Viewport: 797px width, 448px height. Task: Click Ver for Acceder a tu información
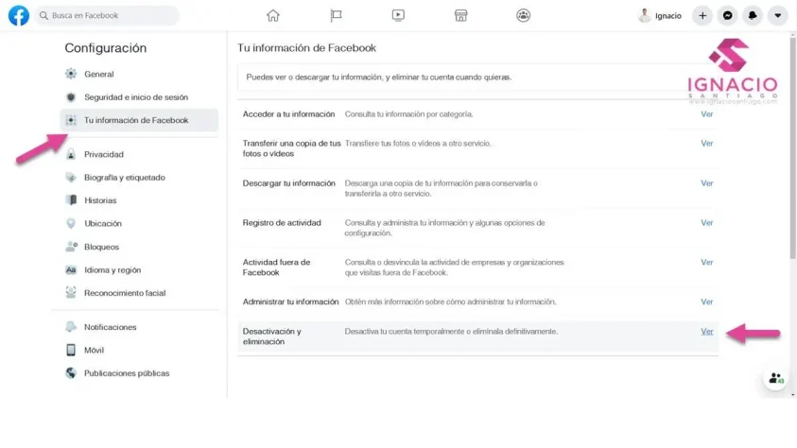pyautogui.click(x=706, y=114)
